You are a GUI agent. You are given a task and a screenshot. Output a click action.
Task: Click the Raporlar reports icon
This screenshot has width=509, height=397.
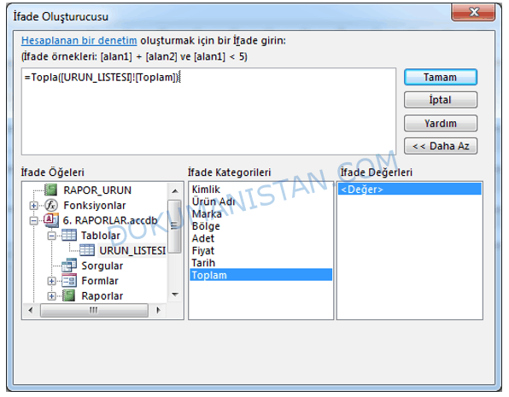pyautogui.click(x=69, y=295)
